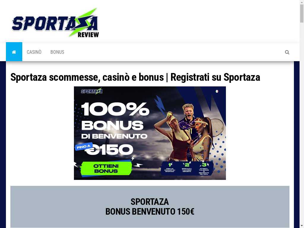Click the Sportaza Bonus Benvenuto 150€ box
Viewport: 304px width, 228px height.
tap(150, 207)
